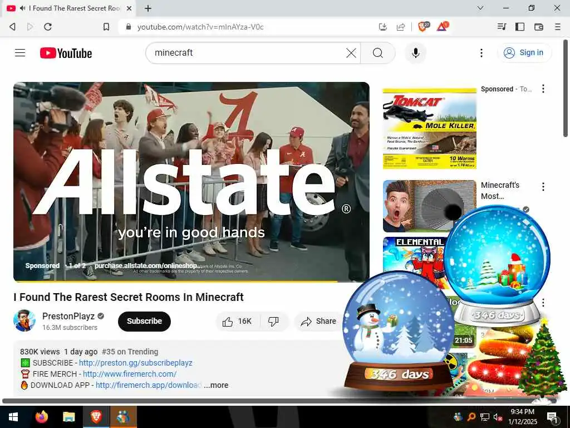Click the taskbar volume speaker icon

(x=498, y=417)
